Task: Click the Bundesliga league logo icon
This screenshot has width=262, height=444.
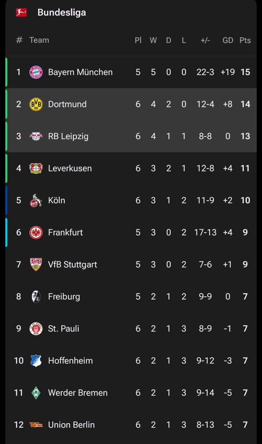Action: (21, 12)
